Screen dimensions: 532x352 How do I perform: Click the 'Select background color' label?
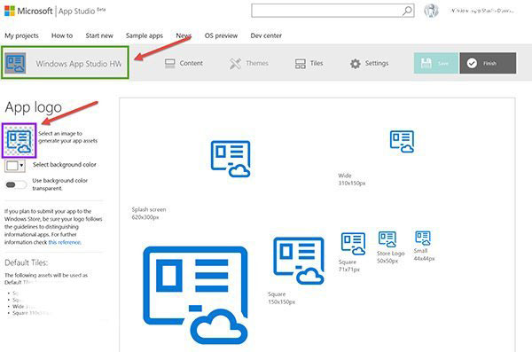(65, 165)
